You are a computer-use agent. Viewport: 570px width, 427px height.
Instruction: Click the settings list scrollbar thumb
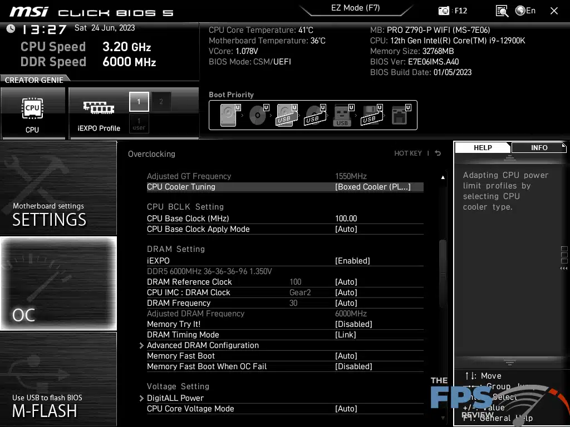443,274
